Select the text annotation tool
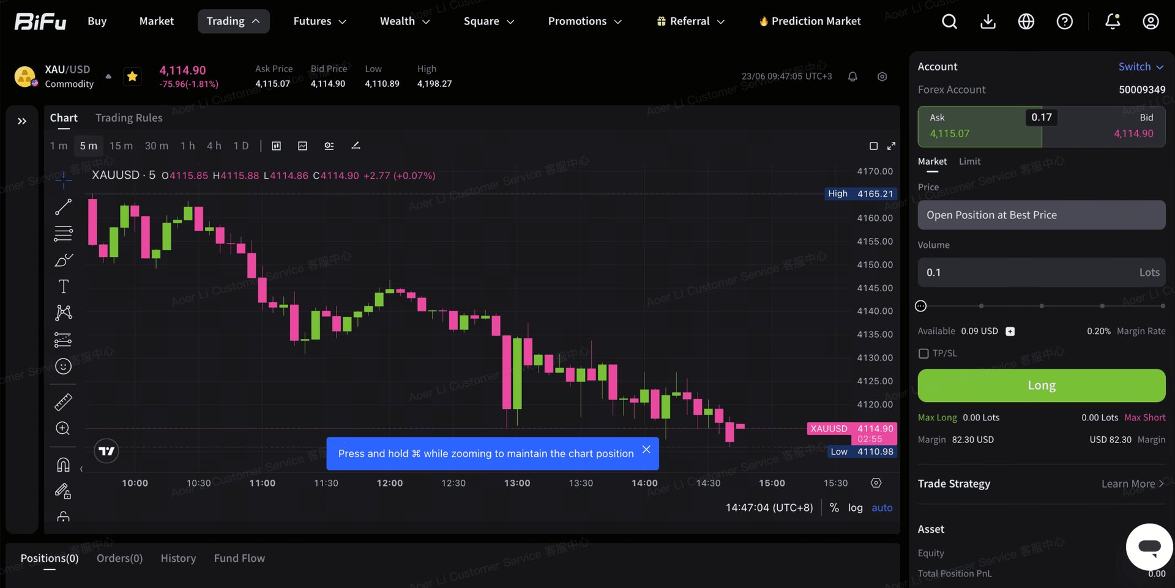 coord(63,286)
